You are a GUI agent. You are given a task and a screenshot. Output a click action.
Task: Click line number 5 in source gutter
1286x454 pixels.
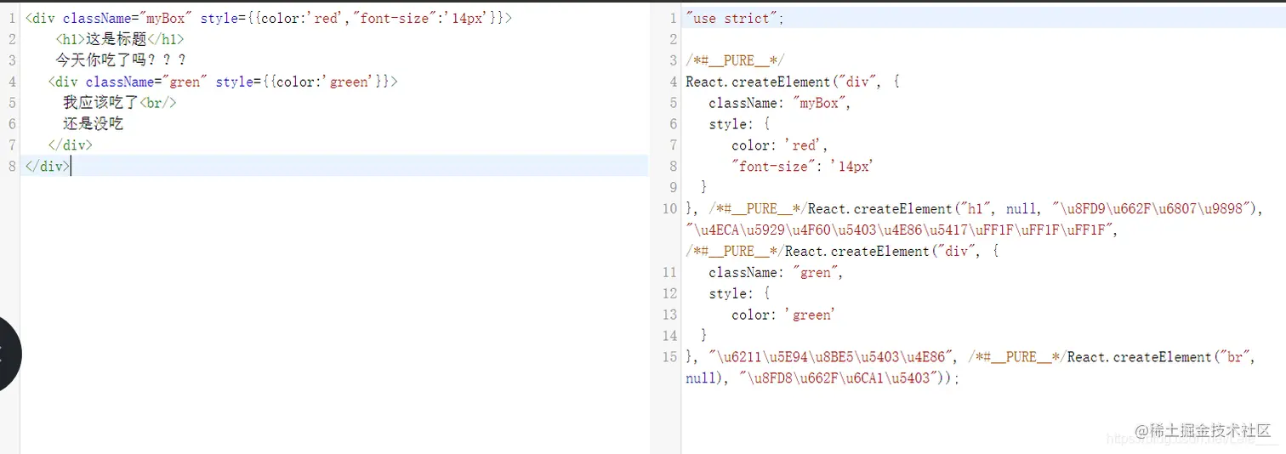pos(11,103)
